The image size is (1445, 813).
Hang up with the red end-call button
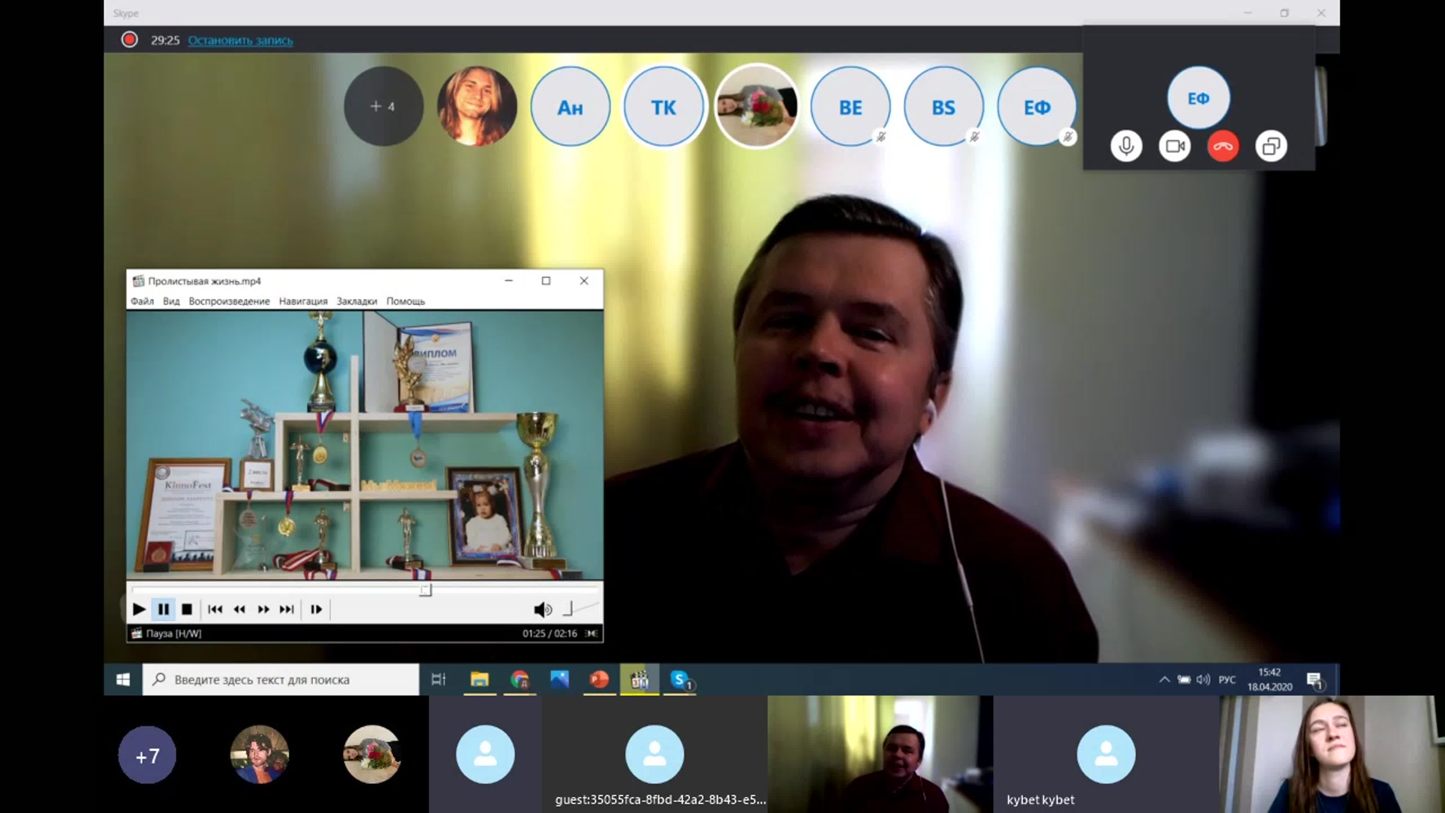1223,146
